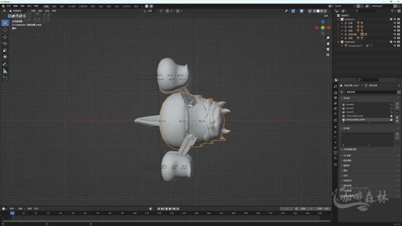Click the timeline at frame 100
Screen dimensions: 402x226
(x=134, y=213)
